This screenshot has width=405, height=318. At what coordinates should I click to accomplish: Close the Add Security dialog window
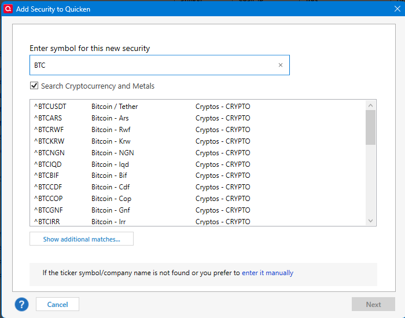point(397,9)
